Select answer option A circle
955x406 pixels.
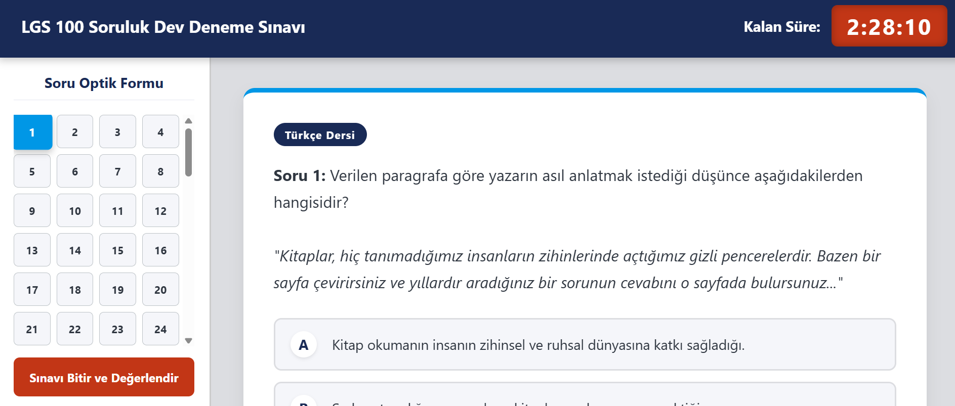(x=304, y=345)
